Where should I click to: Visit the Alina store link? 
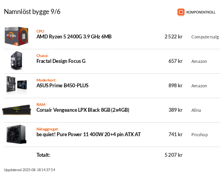[196, 110]
